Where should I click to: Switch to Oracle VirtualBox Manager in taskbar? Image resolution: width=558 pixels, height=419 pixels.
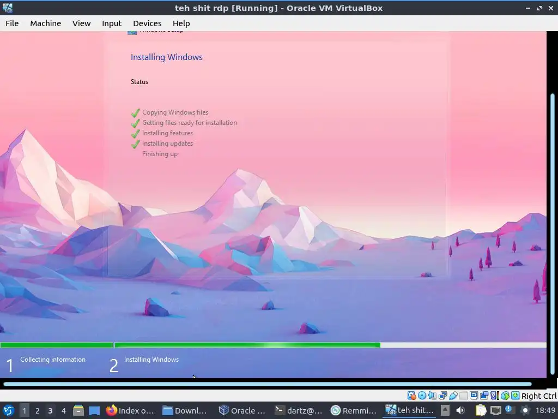[x=242, y=410]
